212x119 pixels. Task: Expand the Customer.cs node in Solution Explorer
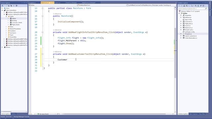pyautogui.click(x=181, y=21)
